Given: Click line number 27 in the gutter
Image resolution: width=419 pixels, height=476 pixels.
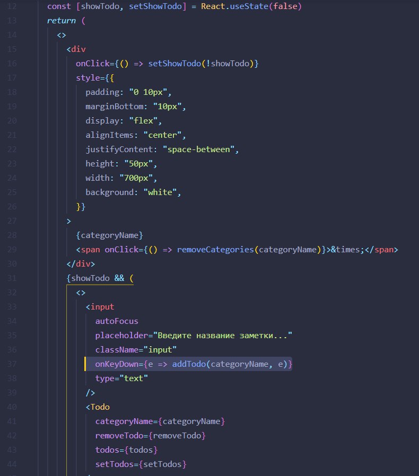Looking at the screenshot, I should coord(12,221).
